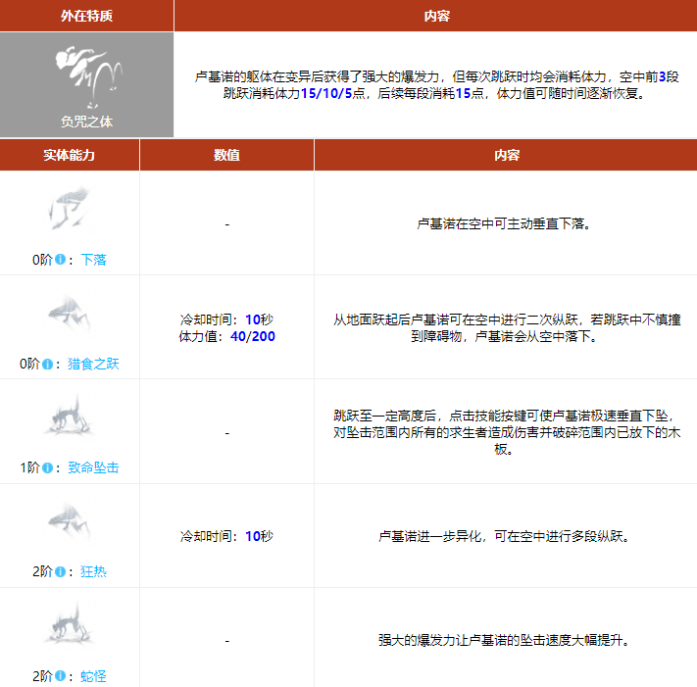Open the 蛇怪 link

click(93, 676)
